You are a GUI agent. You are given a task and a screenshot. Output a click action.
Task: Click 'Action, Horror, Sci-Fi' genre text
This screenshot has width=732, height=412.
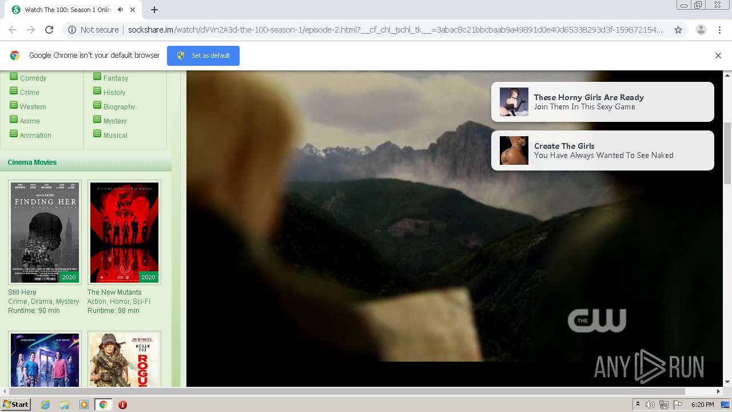click(119, 302)
